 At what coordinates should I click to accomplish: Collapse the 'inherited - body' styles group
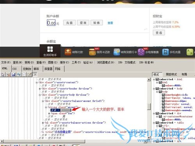(x=154, y=89)
